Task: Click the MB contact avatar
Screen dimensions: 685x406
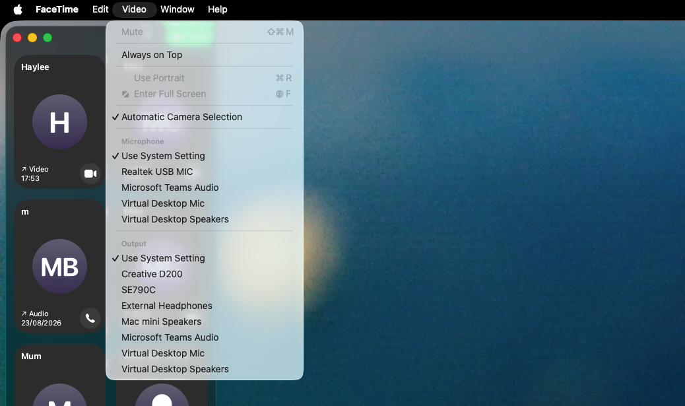Action: [x=59, y=267]
